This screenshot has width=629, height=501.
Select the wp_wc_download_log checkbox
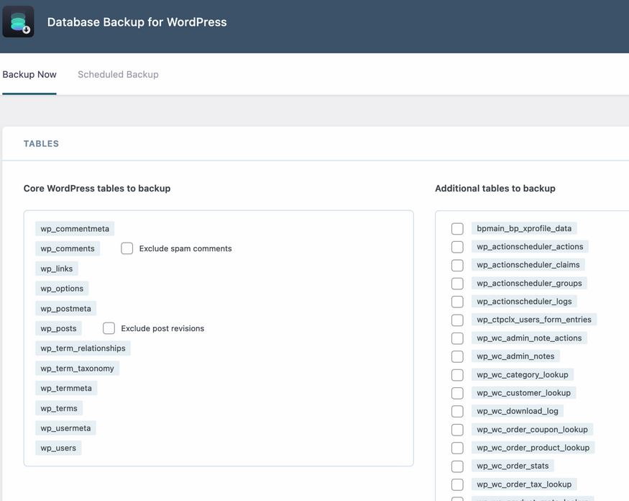click(x=457, y=412)
